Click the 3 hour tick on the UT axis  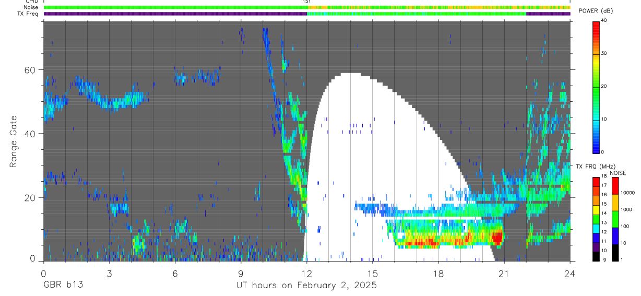pyautogui.click(x=109, y=273)
